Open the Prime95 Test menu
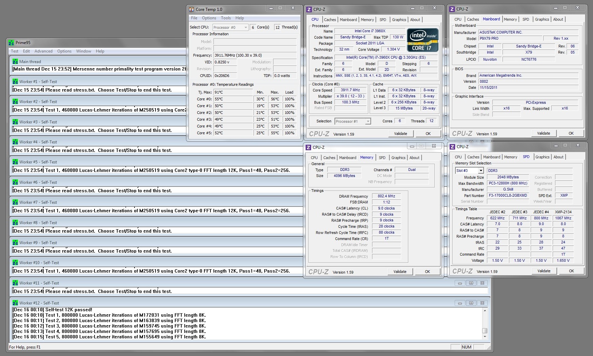 15,51
